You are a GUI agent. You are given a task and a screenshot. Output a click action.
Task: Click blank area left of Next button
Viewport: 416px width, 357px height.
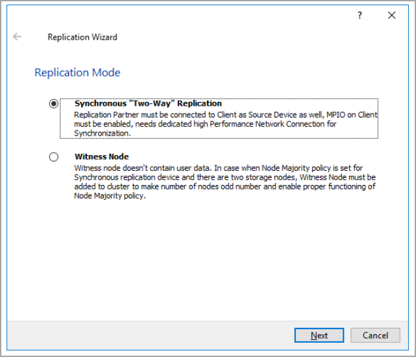pyautogui.click(x=162, y=336)
